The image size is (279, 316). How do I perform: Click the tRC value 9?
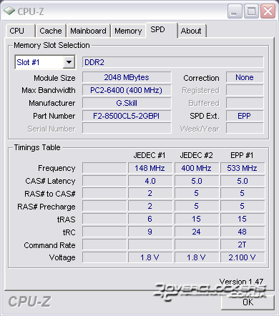pos(150,232)
